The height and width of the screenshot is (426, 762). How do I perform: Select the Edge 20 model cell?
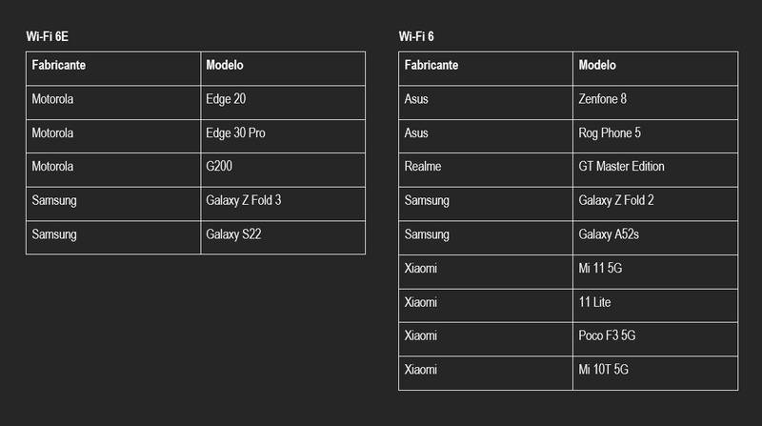pyautogui.click(x=283, y=103)
